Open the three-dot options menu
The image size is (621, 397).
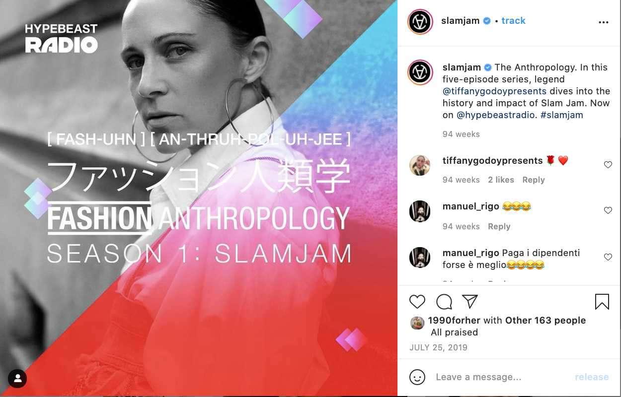coord(604,22)
